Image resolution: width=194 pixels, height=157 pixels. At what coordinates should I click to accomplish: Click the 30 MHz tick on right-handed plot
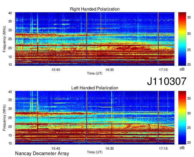pyautogui.click(x=10, y=30)
